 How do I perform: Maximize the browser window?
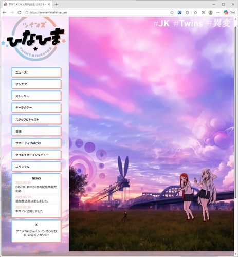coord(224,4)
